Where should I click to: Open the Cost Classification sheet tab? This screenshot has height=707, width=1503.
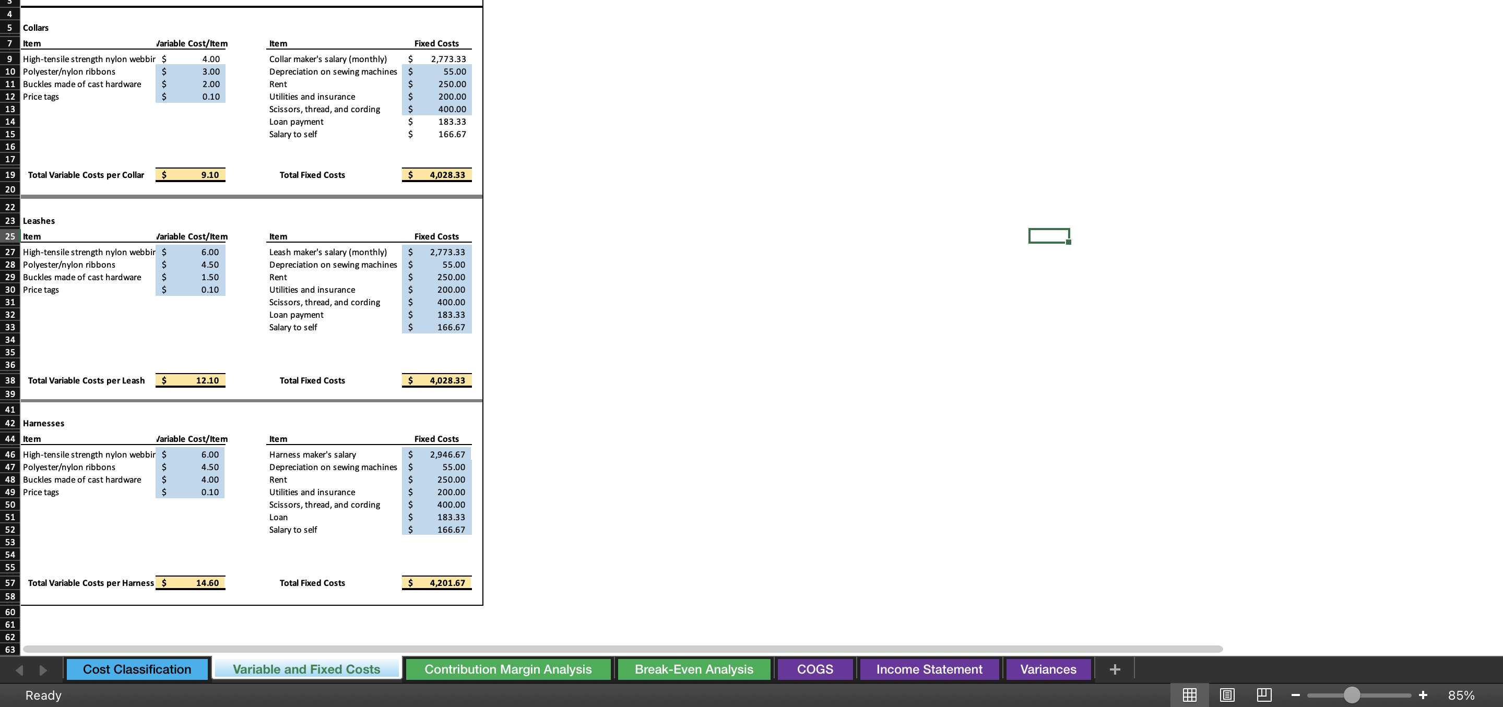tap(137, 669)
